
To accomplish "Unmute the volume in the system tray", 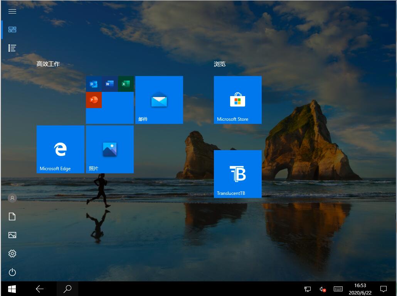I will click(322, 289).
